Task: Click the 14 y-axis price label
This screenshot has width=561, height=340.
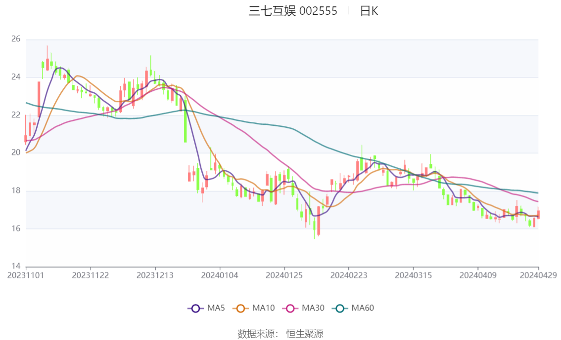Action: click(16, 266)
